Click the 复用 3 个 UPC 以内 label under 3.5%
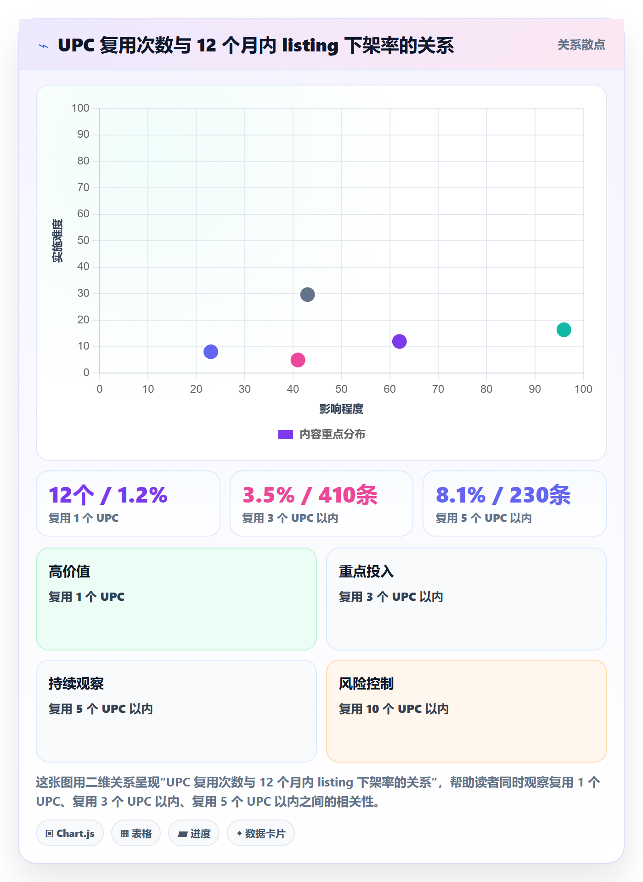Image resolution: width=643 pixels, height=882 pixels. click(290, 518)
